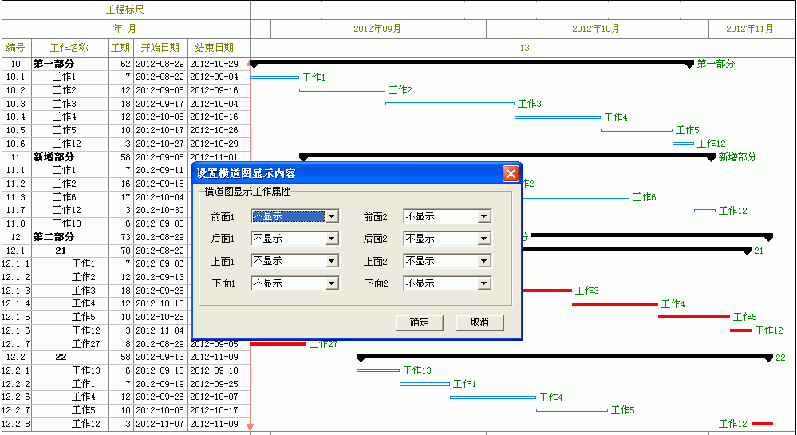Select the 第二部分 summary row name
This screenshot has height=435, width=797.
(54, 237)
